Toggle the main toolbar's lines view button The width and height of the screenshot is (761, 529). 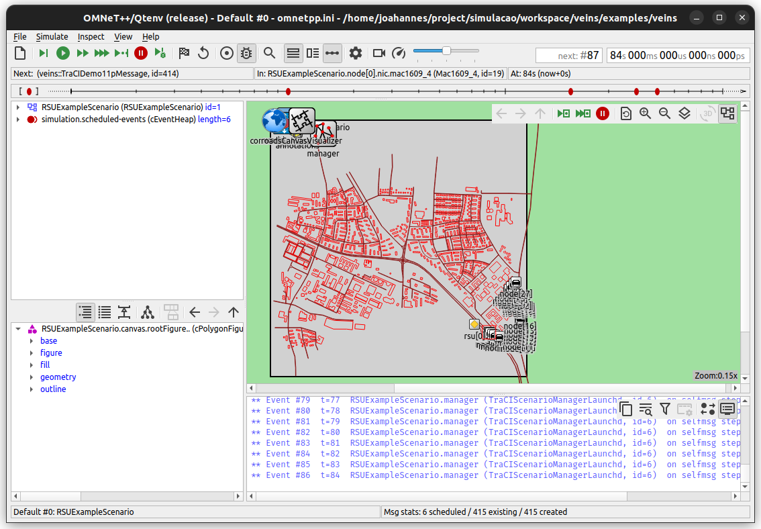[x=293, y=54]
